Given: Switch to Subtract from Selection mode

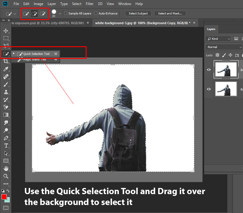Looking at the screenshot, I should (x=42, y=13).
